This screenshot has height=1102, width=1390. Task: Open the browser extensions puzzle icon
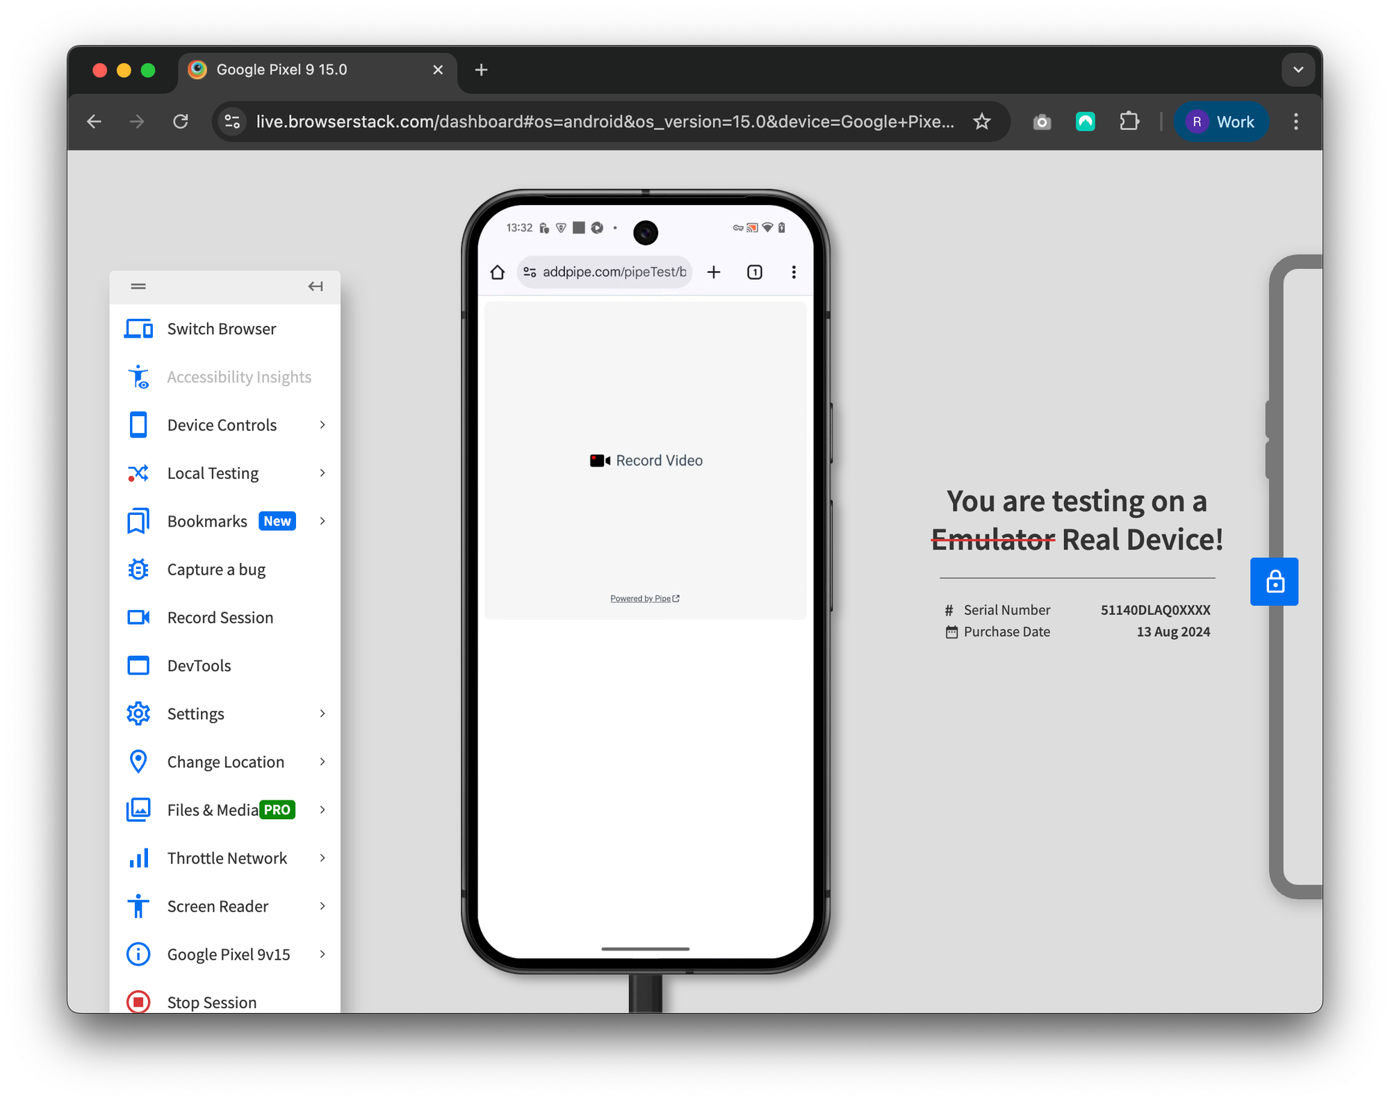(x=1129, y=122)
